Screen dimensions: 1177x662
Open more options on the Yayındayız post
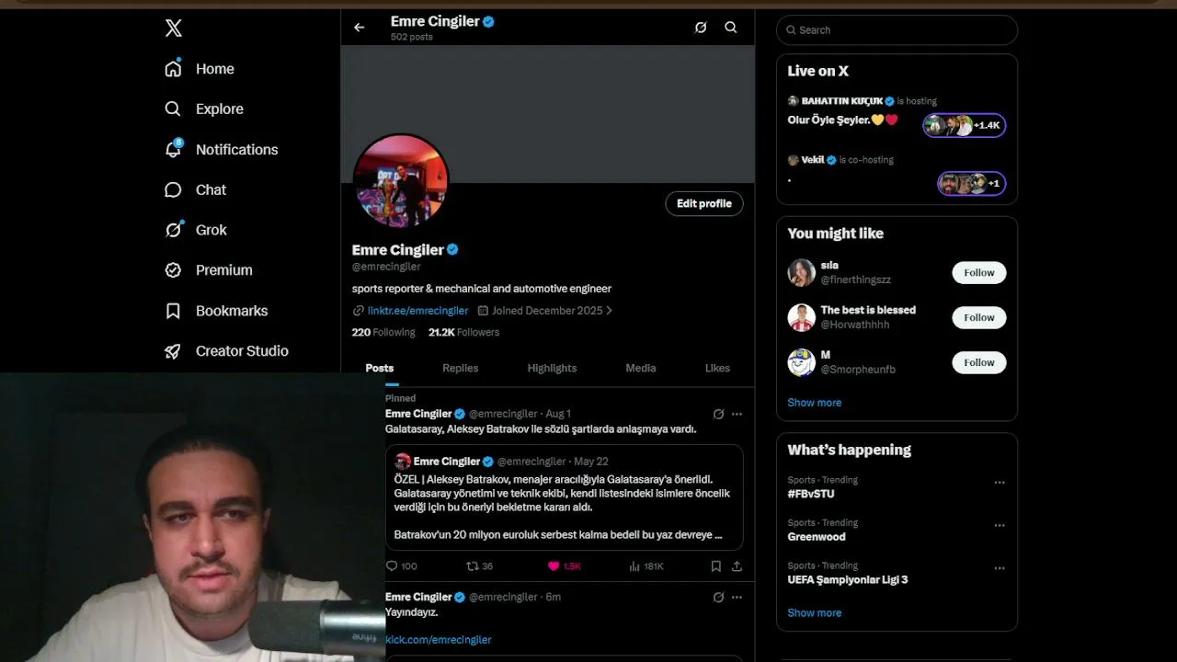737,597
